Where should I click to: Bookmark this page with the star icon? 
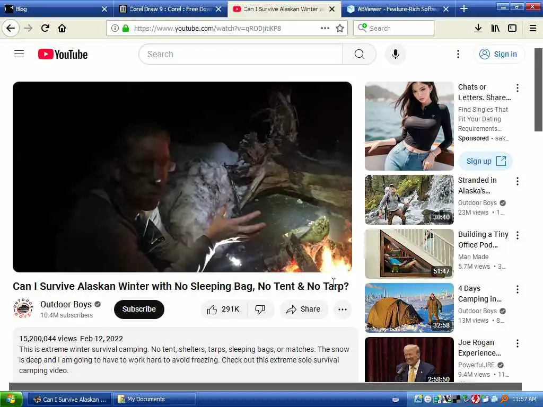340,28
